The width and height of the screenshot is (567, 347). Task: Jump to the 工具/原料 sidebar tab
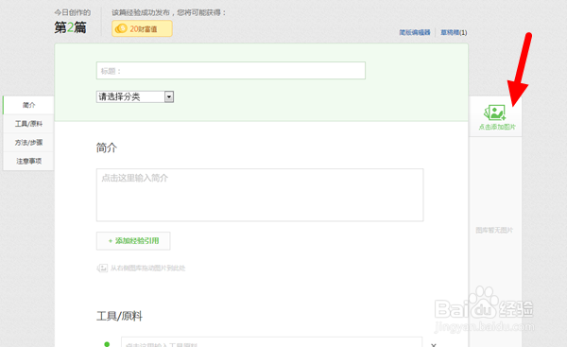[28, 124]
